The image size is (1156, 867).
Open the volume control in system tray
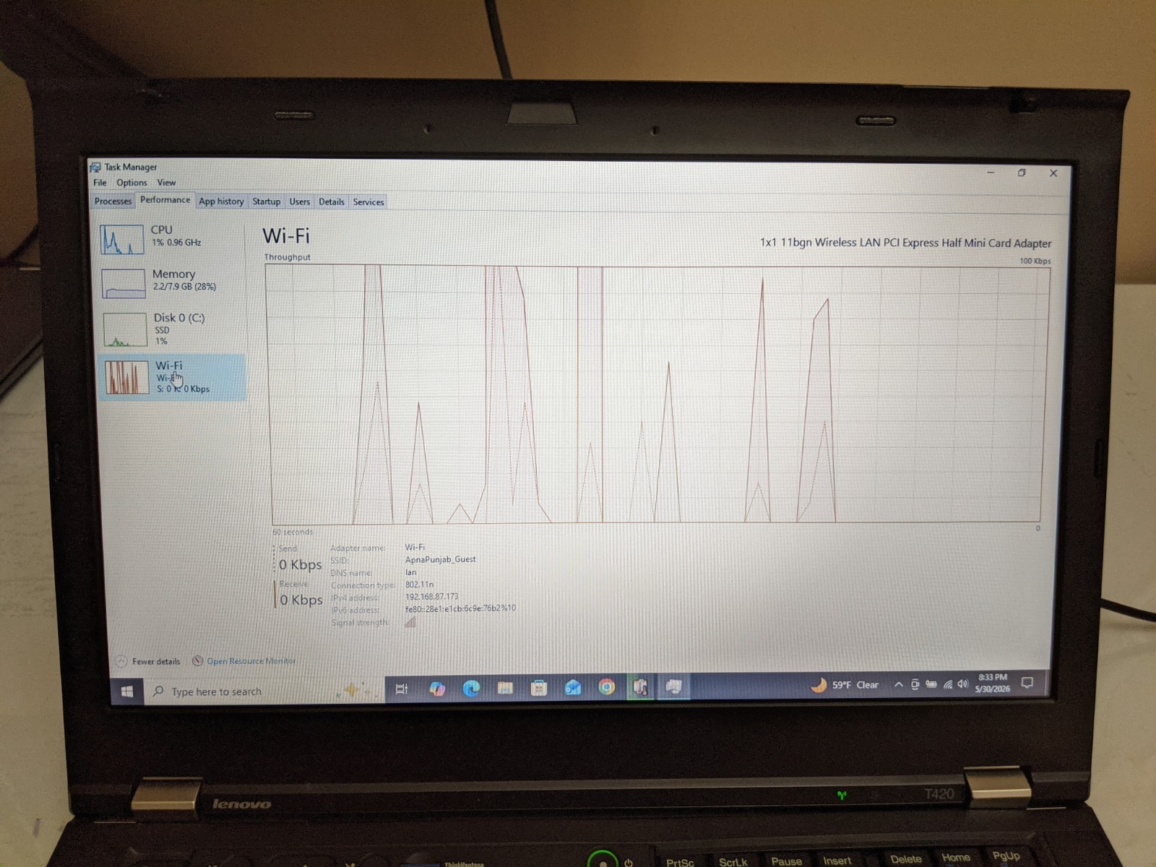(962, 684)
